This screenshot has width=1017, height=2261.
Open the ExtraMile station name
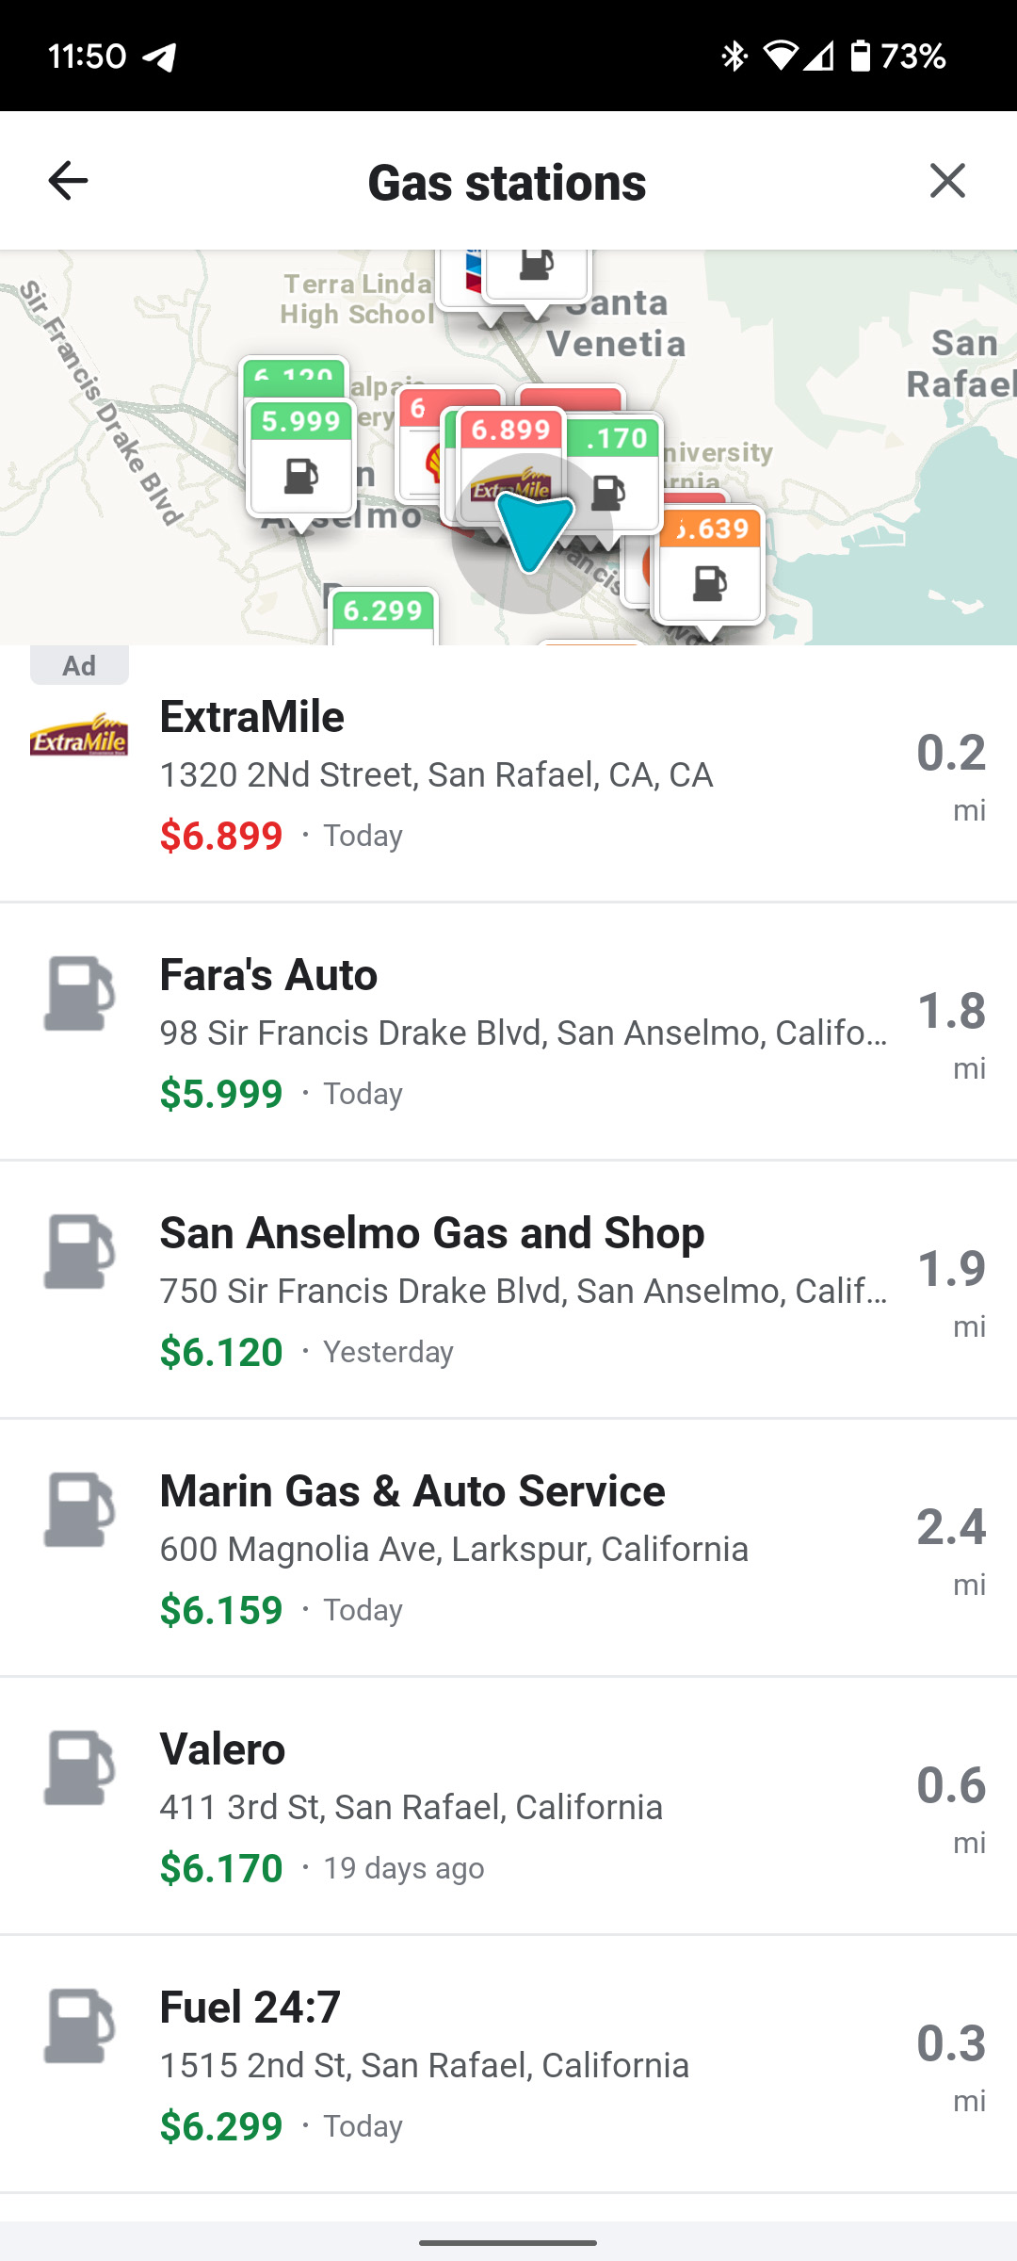coord(252,717)
